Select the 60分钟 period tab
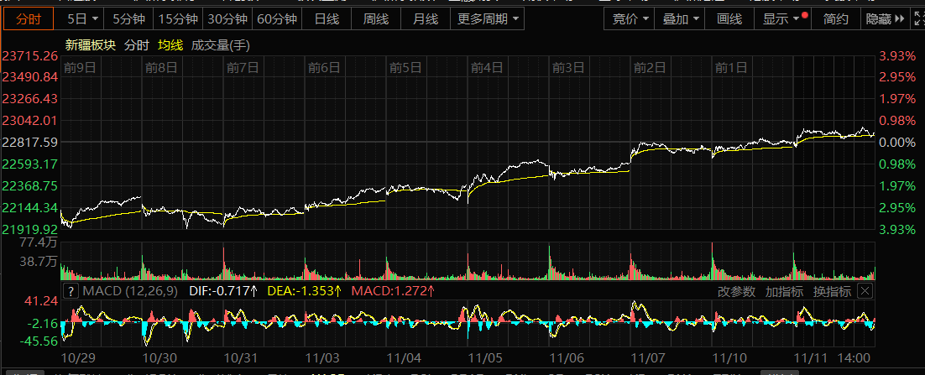 [276, 18]
